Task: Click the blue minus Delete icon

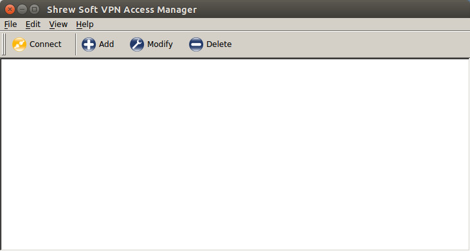Action: (x=196, y=44)
